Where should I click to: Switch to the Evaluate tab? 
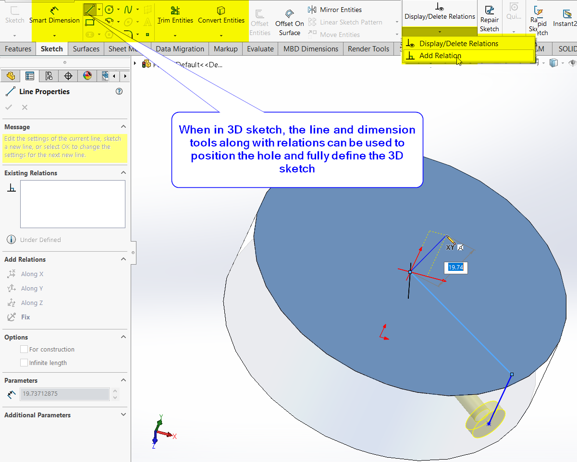coord(260,49)
